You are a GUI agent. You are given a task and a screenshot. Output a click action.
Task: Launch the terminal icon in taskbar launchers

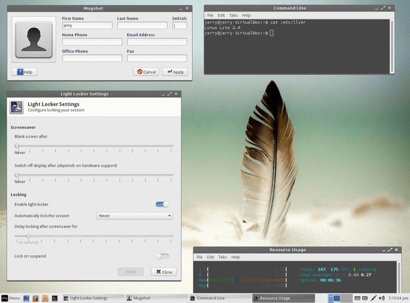coord(54,298)
